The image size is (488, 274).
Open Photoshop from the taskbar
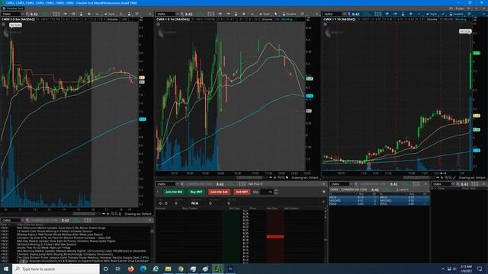pyautogui.click(x=230, y=269)
